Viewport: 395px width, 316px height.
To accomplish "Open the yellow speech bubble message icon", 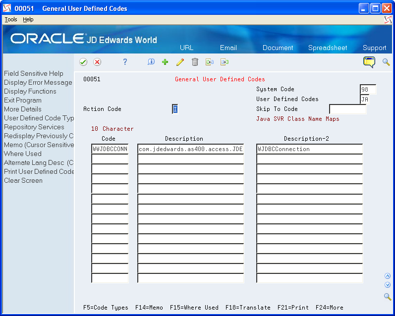I will point(369,62).
